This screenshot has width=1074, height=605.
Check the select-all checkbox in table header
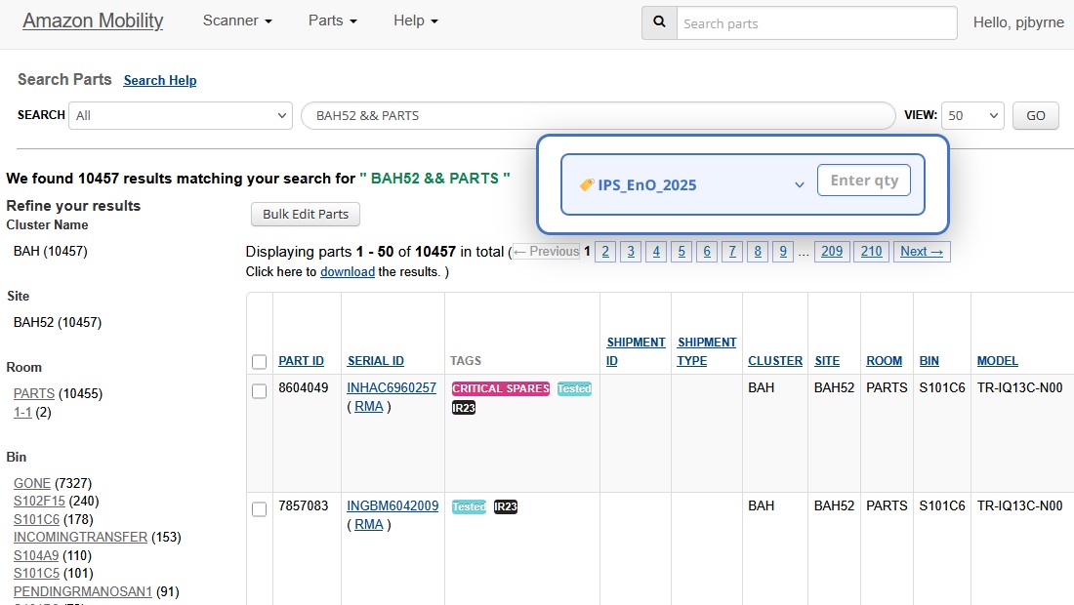coord(259,361)
